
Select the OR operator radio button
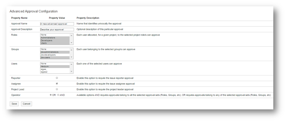click(x=50, y=95)
